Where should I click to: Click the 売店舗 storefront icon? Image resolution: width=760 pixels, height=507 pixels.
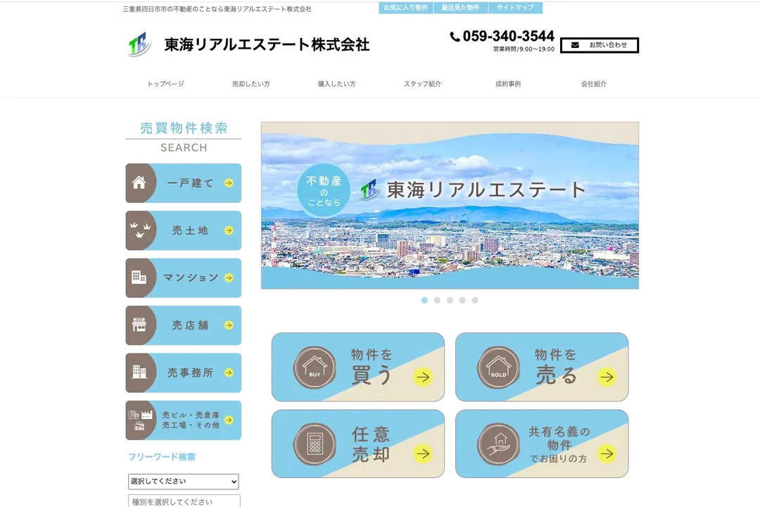(139, 325)
